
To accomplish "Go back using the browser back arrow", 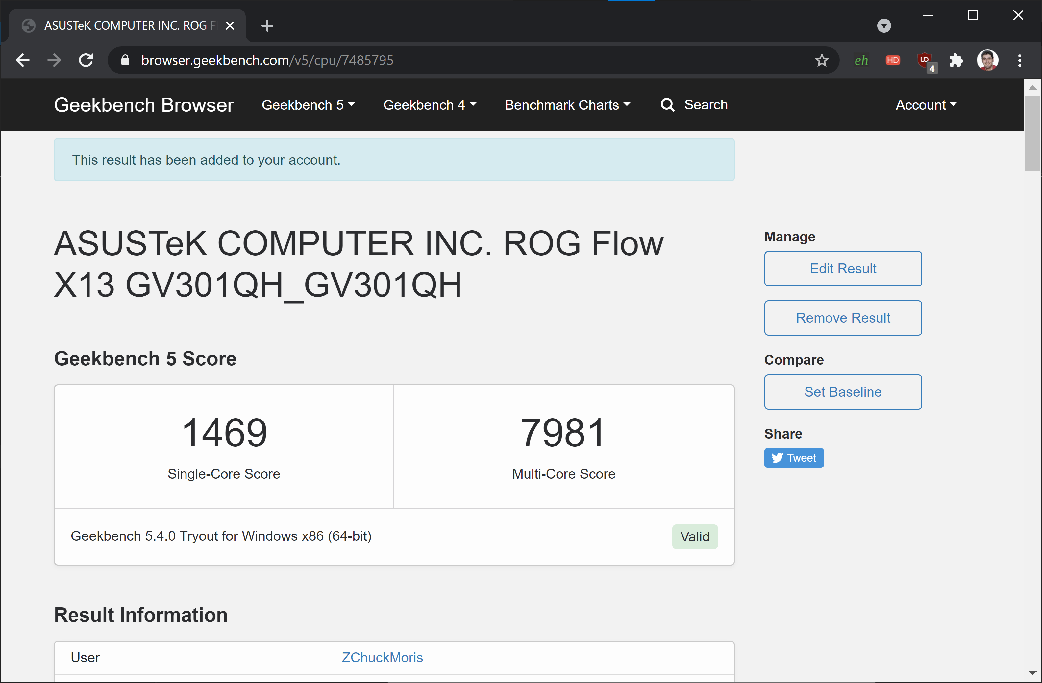I will point(22,60).
